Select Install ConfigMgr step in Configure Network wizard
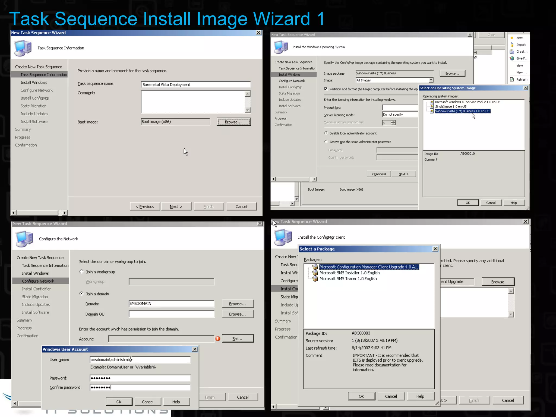 click(36, 289)
